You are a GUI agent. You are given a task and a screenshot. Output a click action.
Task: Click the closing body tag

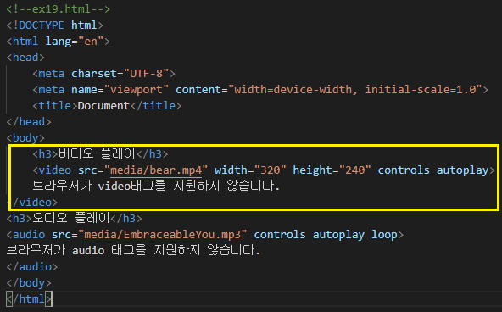pyautogui.click(x=29, y=283)
